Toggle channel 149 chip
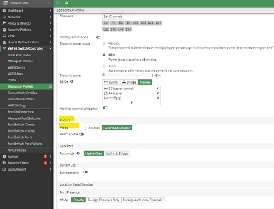Image resolution: width=274 pixels, height=209 pixels. tap(121, 29)
